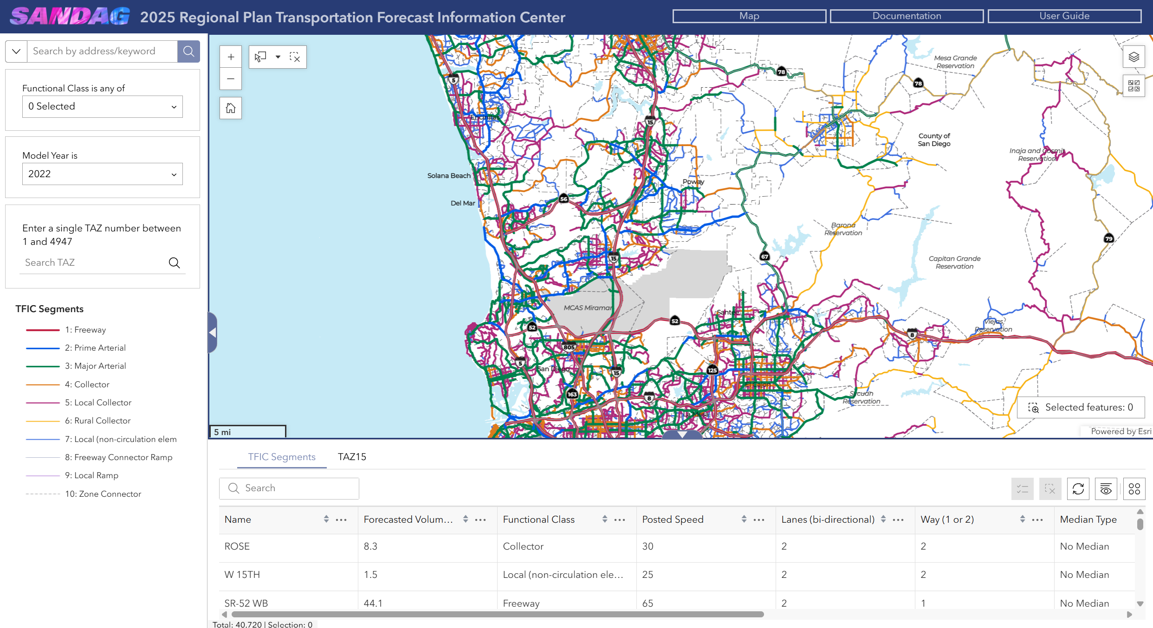
Task: Refresh the attribute table
Action: pos(1078,489)
